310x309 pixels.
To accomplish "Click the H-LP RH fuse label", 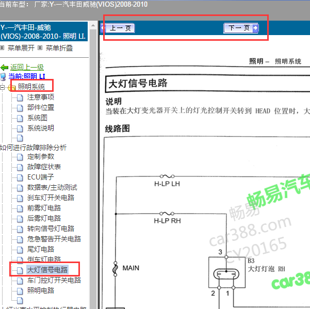I will point(168,221).
